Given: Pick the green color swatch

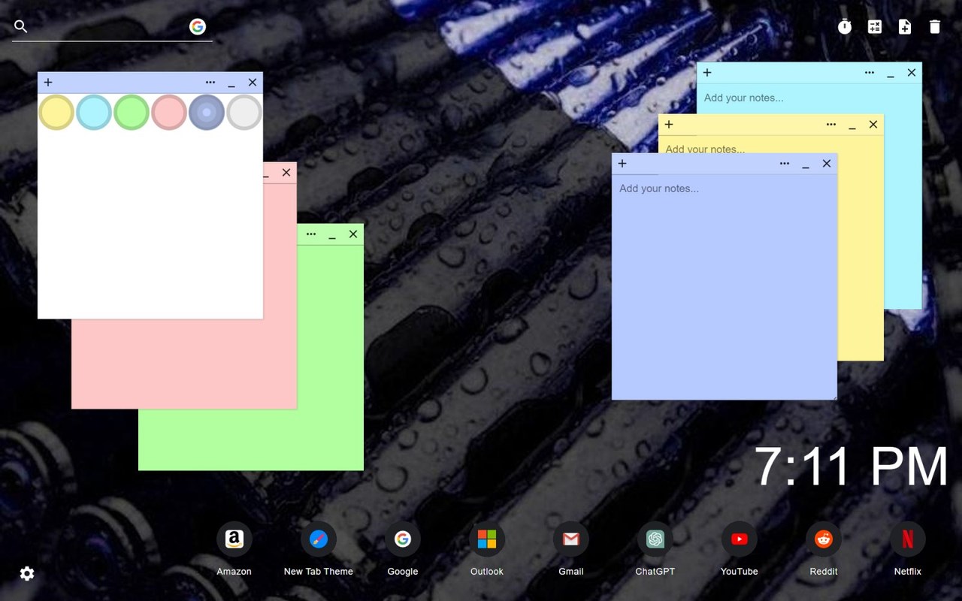Looking at the screenshot, I should tap(132, 112).
